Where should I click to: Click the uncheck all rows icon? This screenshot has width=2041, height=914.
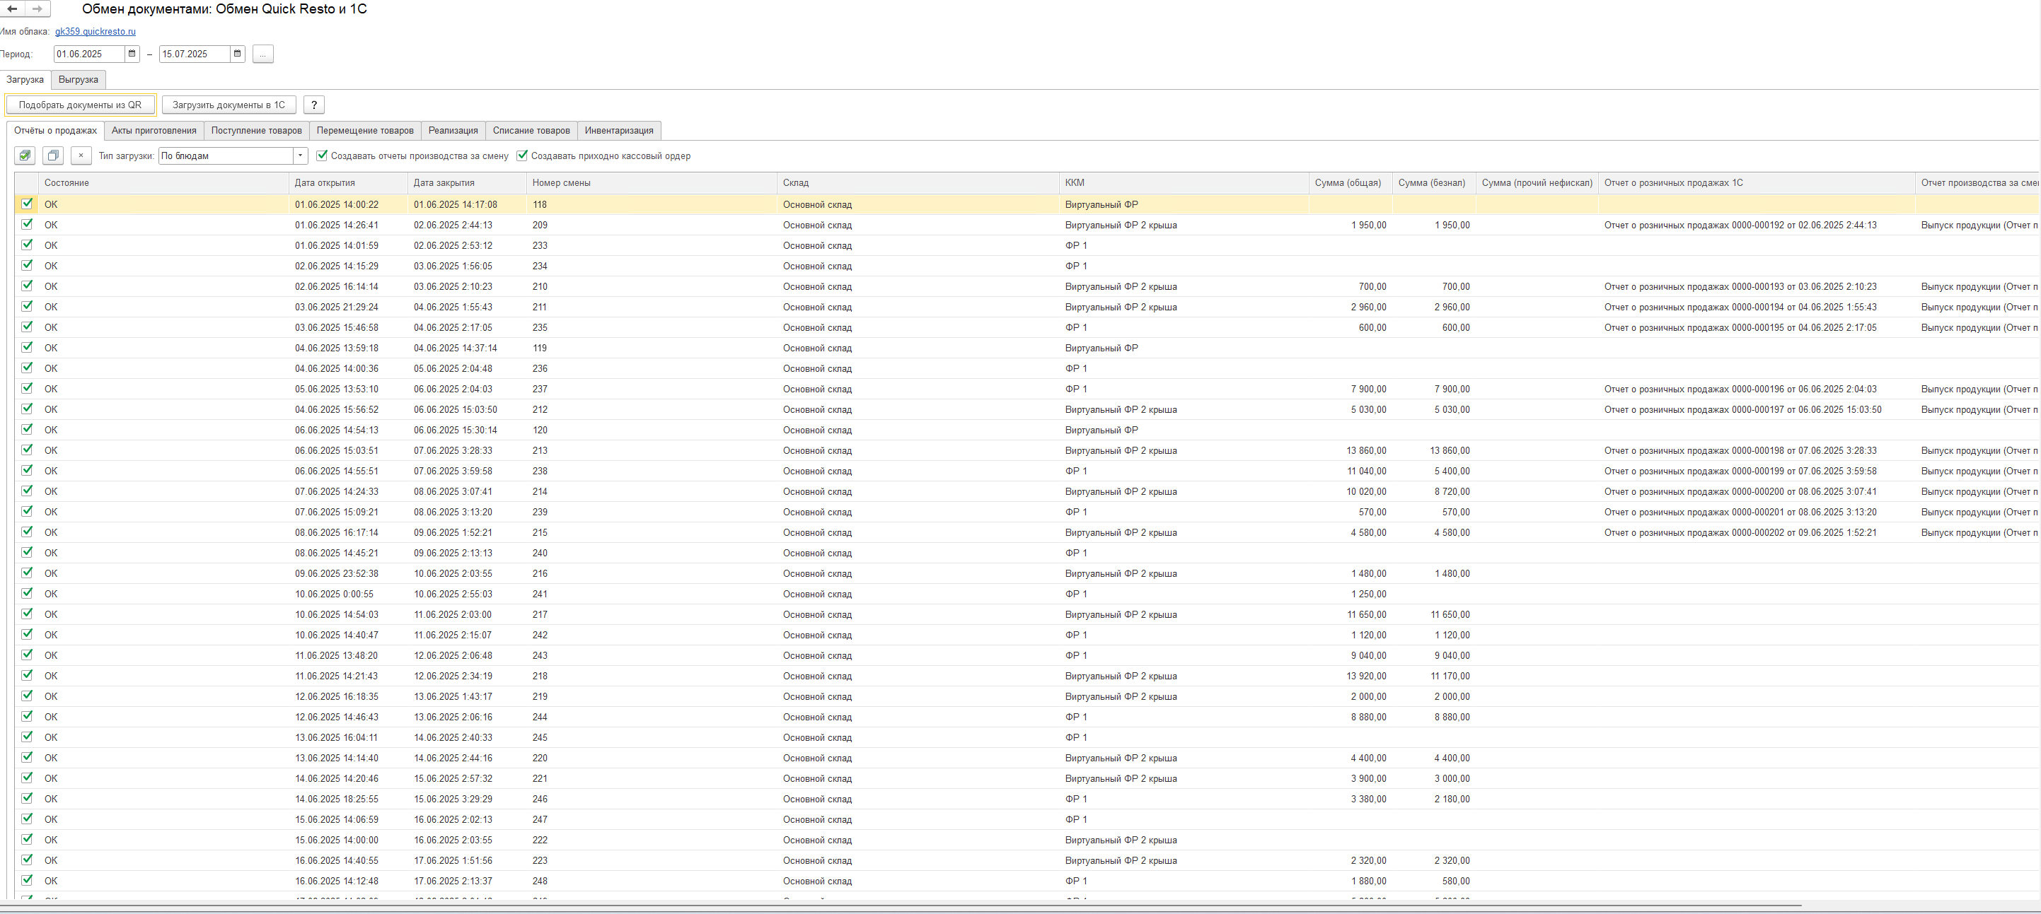tap(53, 156)
